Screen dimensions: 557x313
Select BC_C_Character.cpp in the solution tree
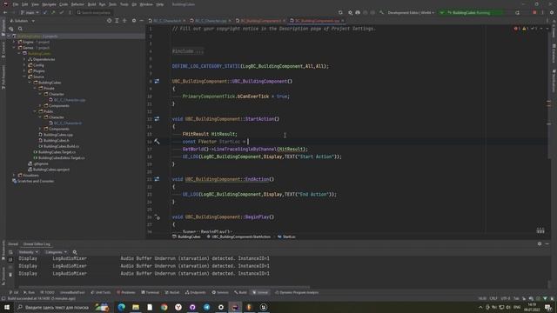click(67, 100)
